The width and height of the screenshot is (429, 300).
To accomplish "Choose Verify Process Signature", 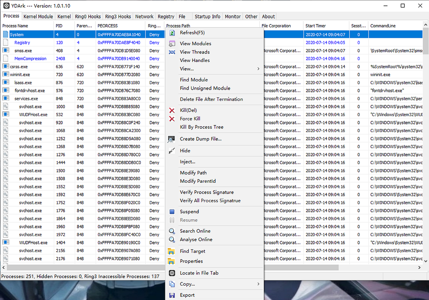I will tap(207, 192).
